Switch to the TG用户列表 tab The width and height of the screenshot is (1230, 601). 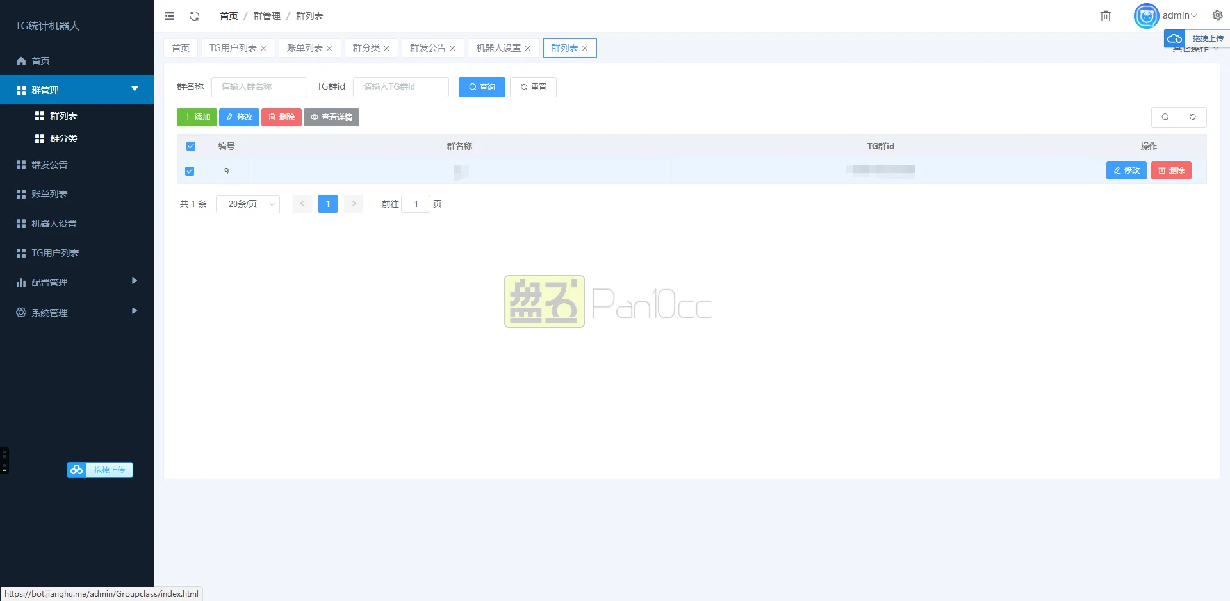[233, 48]
